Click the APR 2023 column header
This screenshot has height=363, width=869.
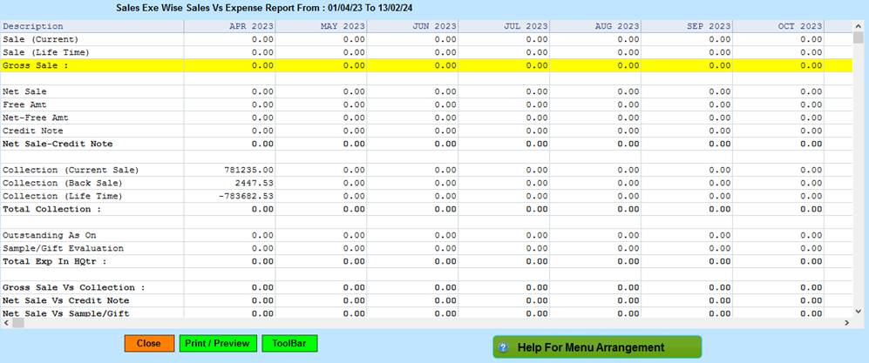[x=251, y=26]
